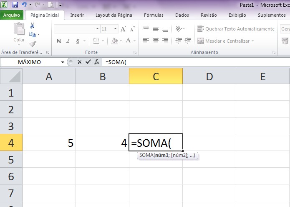Open the name box function dropdown arrow
The image size is (290, 207).
pyautogui.click(x=63, y=62)
